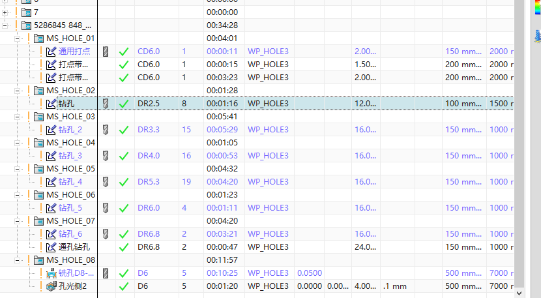Click the MS_HOLE_05 folder icon
The width and height of the screenshot is (541, 298).
(38, 169)
